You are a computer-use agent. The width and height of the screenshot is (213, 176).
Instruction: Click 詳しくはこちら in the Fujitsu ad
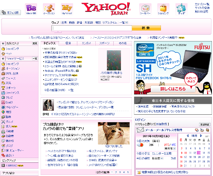coord(173,89)
